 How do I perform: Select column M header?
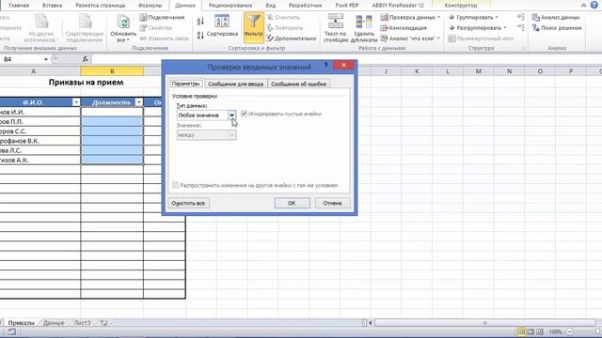click(479, 71)
